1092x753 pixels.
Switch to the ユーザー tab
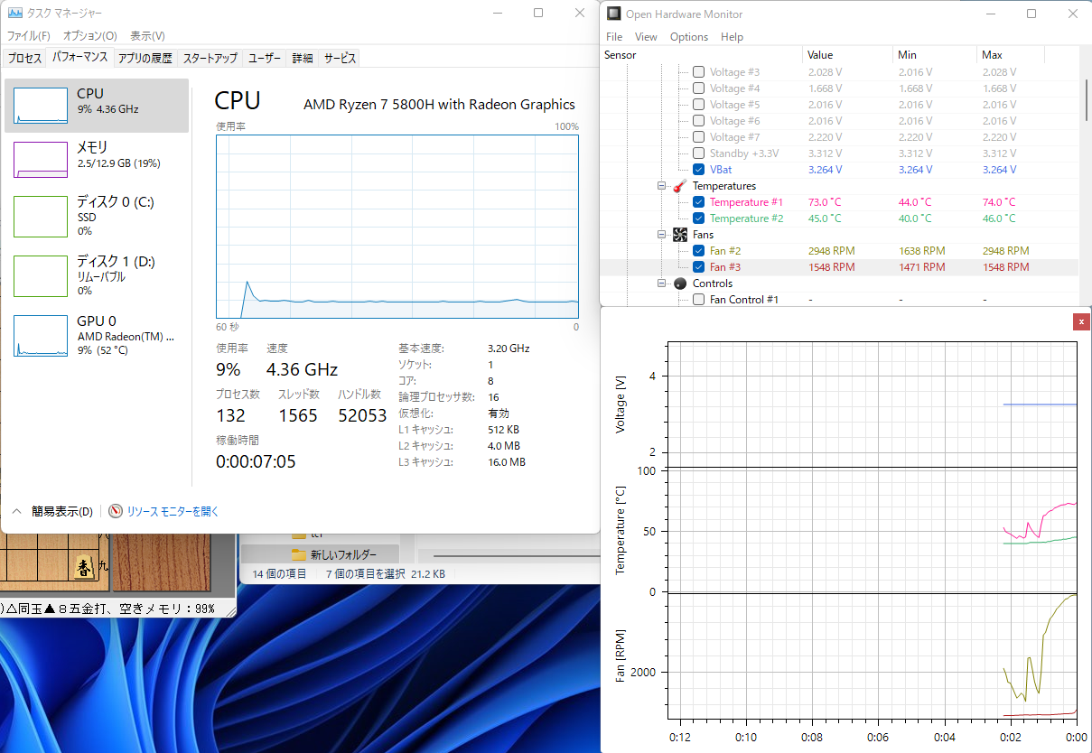pos(265,58)
